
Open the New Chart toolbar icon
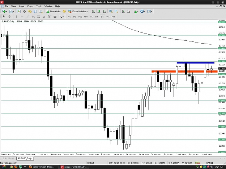(x=4, y=11)
